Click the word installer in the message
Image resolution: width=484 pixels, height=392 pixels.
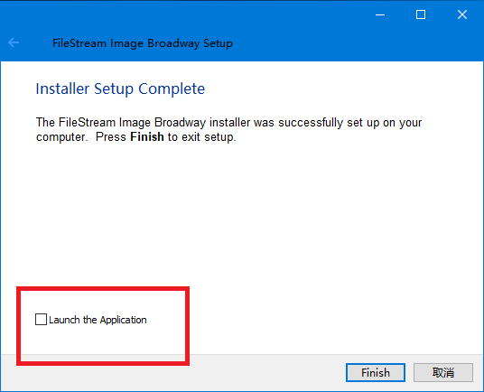coord(229,123)
